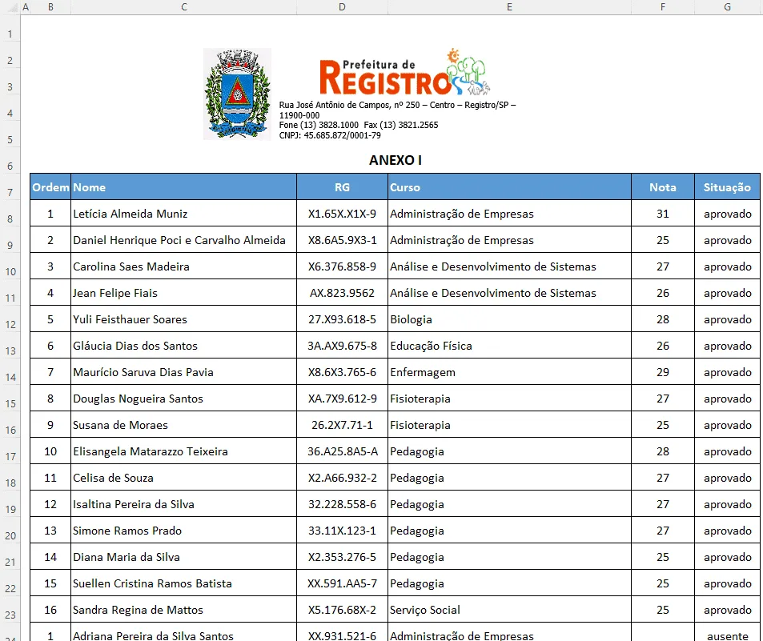Viewport: 763px width, 641px height.
Task: Click the Situação header cell
Action: click(728, 187)
